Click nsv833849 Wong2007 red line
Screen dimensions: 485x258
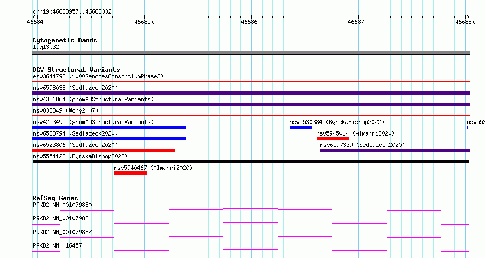coord(251,116)
